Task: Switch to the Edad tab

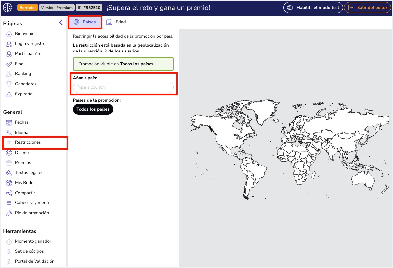Action: 116,22
